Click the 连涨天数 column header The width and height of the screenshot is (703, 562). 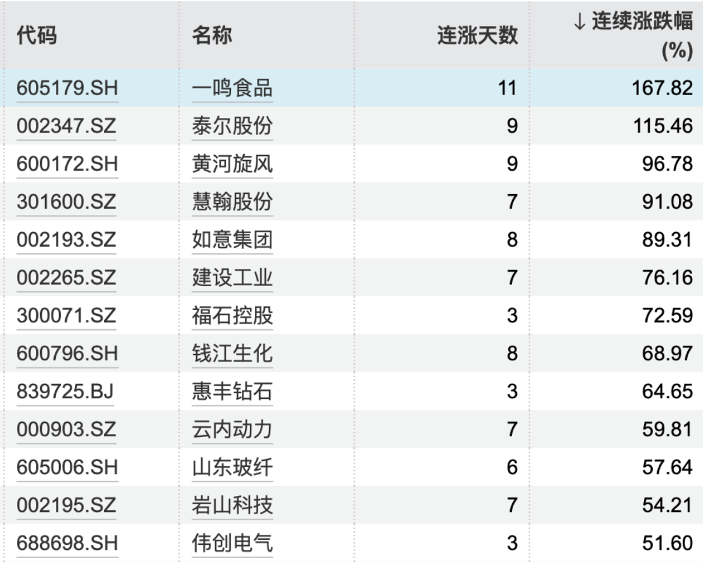click(478, 36)
